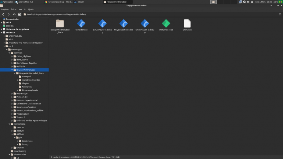
Task: Open the Ver menu
Action: [20, 10]
